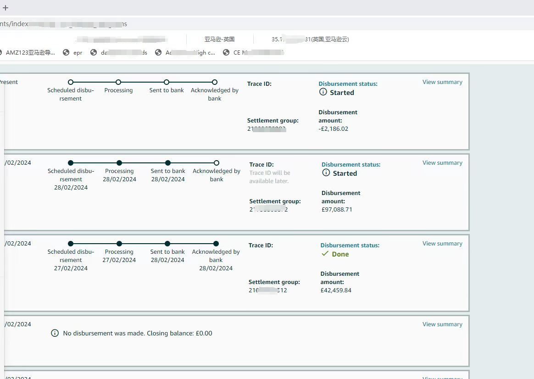
Task: Click the Disbursement status label in the £42,459.84 card
Action: 350,245
